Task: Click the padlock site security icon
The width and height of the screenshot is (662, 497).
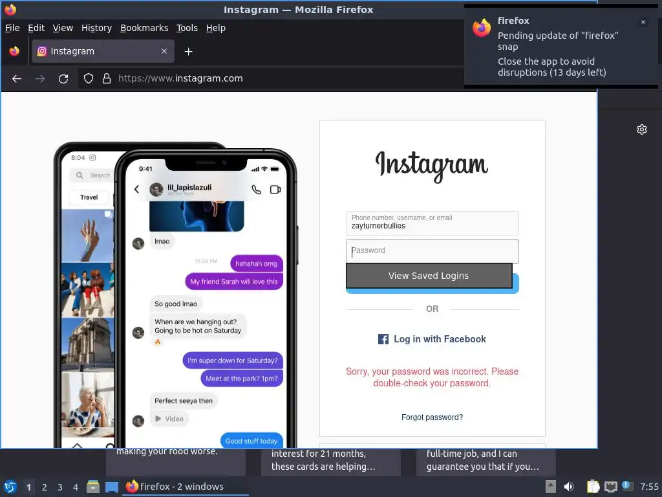Action: [107, 78]
